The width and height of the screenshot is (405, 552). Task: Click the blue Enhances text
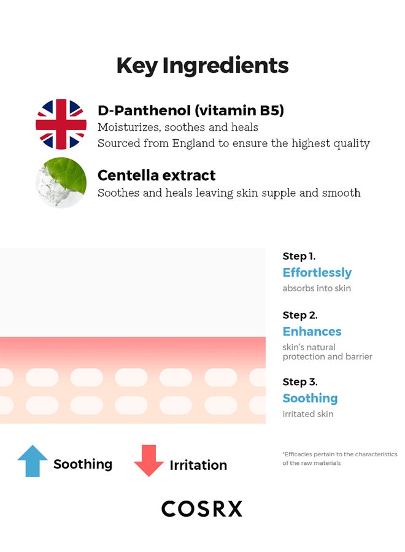tap(312, 331)
